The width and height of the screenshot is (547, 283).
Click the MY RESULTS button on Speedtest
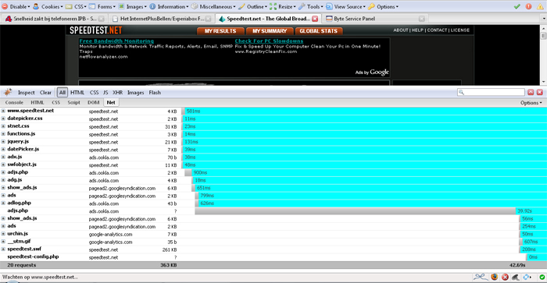[x=220, y=31]
